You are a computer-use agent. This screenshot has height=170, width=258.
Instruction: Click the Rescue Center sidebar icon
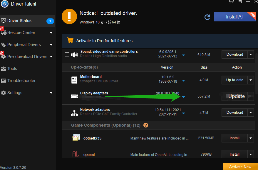click(x=4, y=33)
